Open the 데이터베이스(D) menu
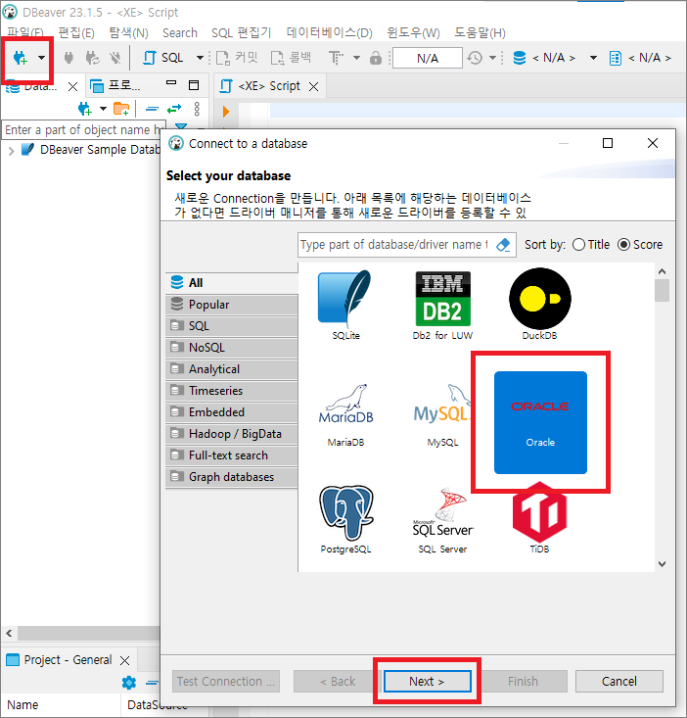The width and height of the screenshot is (687, 718). [330, 33]
